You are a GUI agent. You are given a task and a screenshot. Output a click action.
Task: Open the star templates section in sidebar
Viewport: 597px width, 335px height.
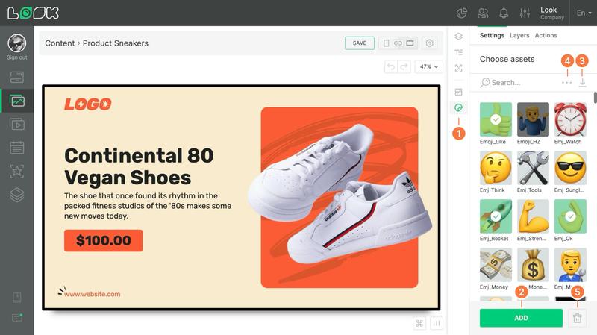point(16,172)
